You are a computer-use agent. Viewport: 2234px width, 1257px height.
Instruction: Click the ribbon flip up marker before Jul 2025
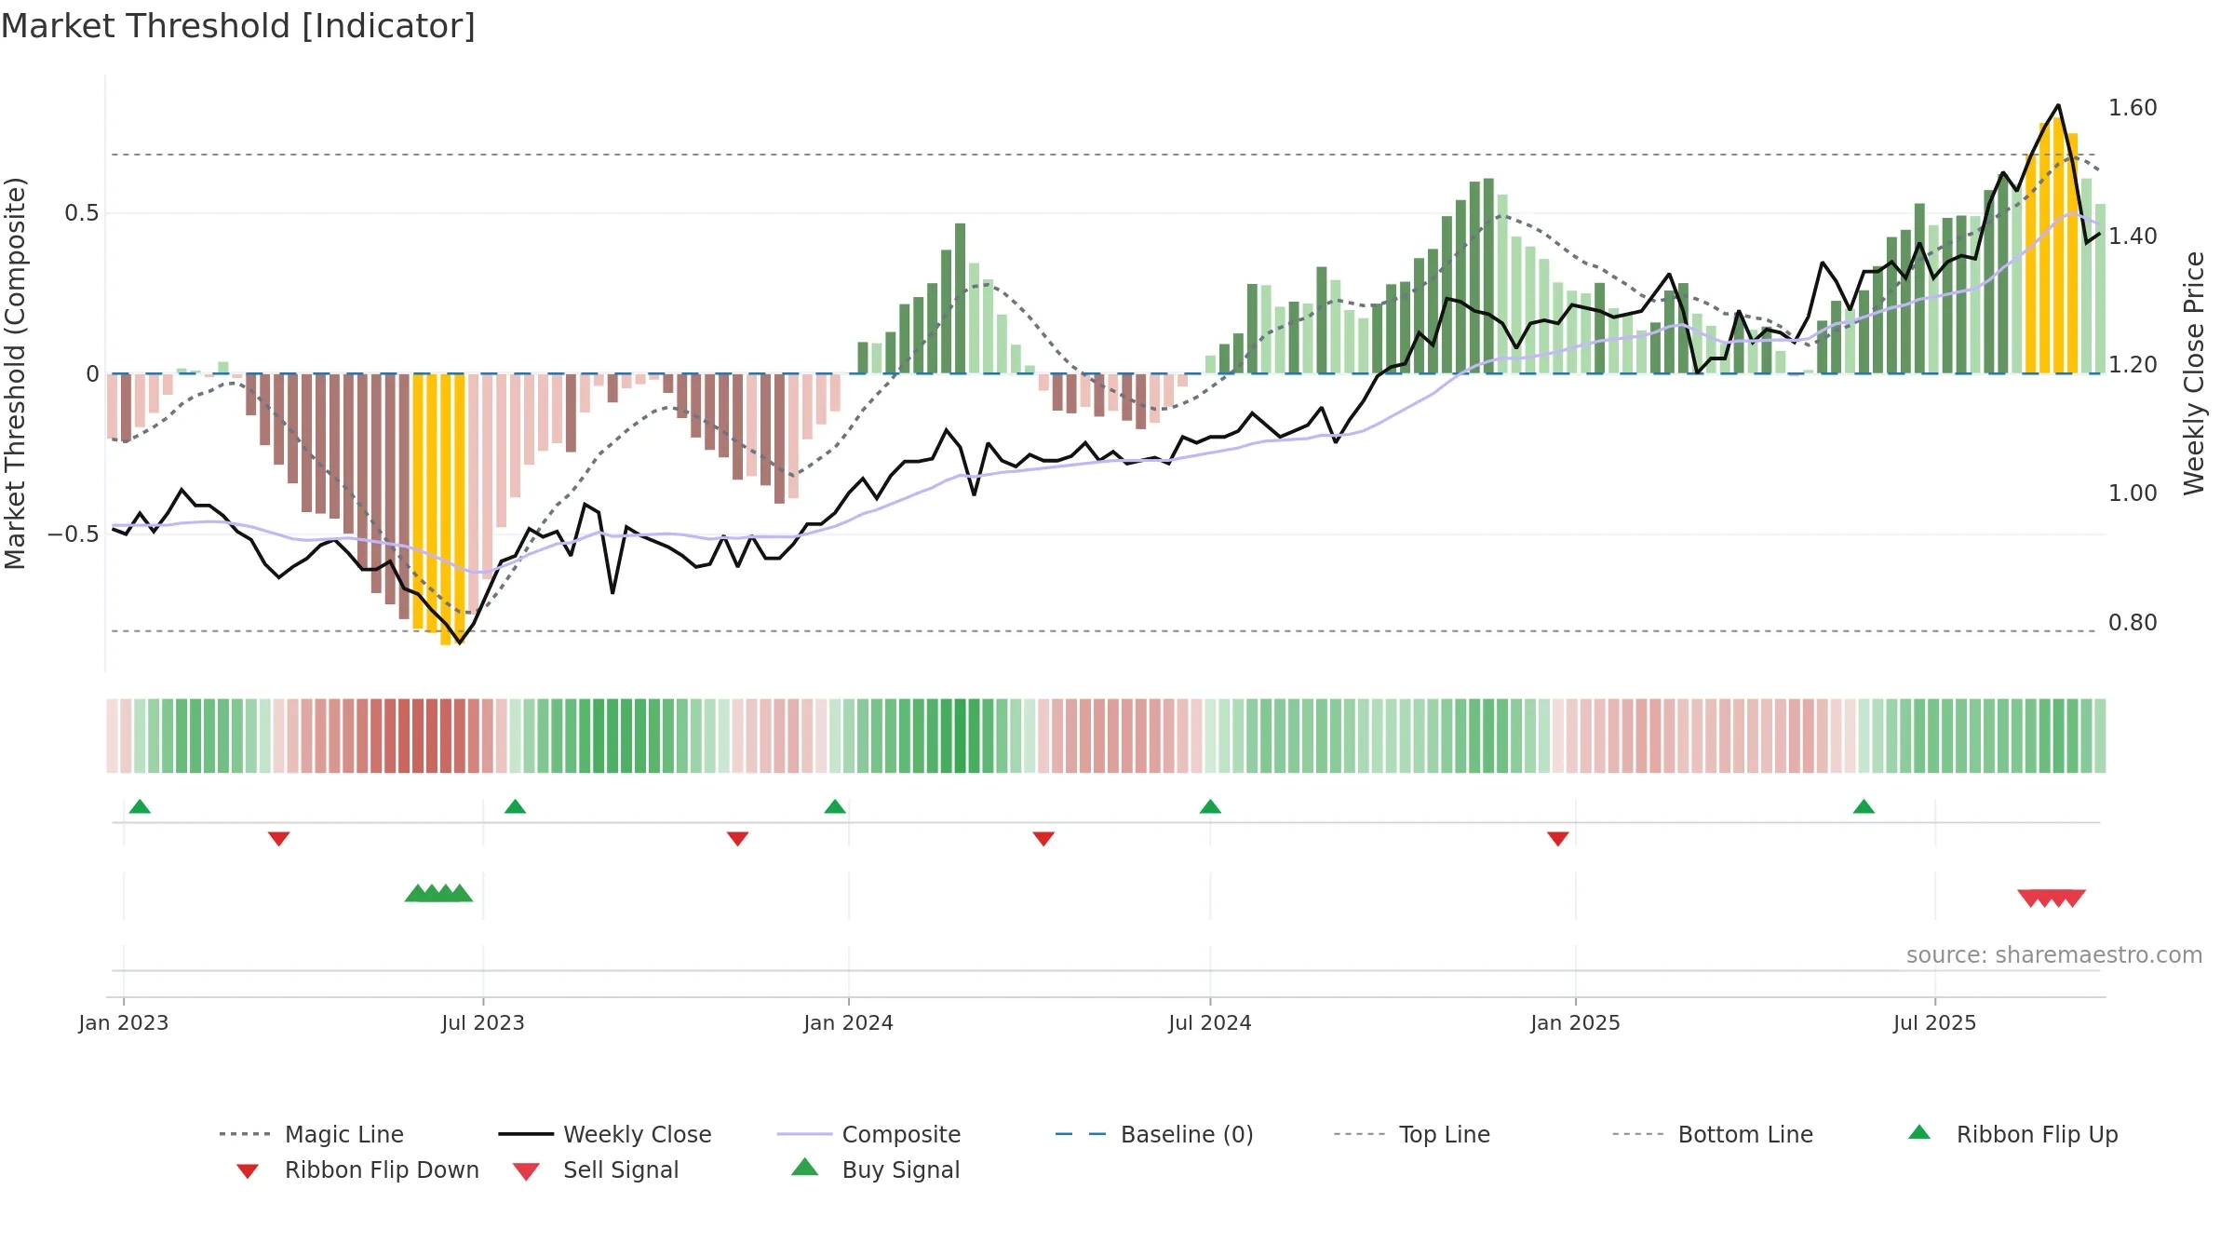tap(1864, 806)
